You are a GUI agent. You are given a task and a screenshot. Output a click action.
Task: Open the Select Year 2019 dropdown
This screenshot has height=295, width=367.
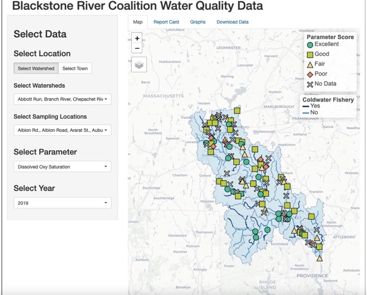(x=63, y=203)
